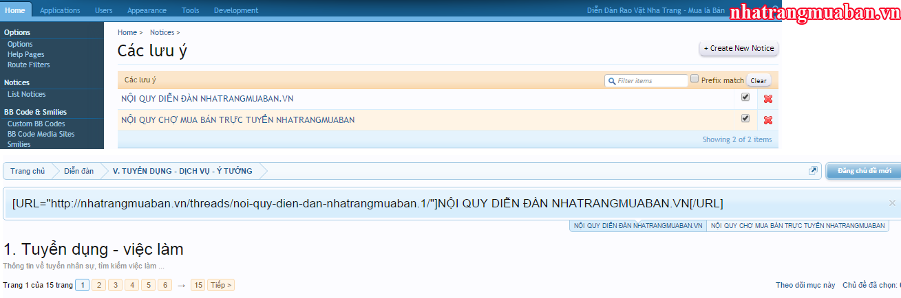Viewport: 901px width, 298px height.
Task: Click the popup icon beside breadcrumb bar
Action: click(x=813, y=171)
